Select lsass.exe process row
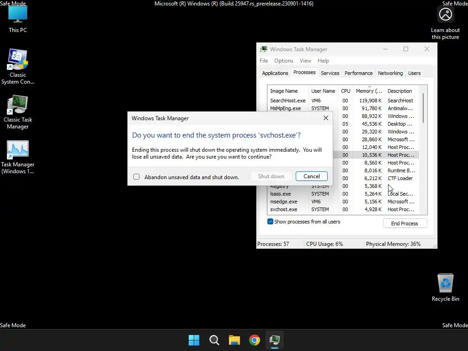The width and height of the screenshot is (468, 351). click(343, 194)
